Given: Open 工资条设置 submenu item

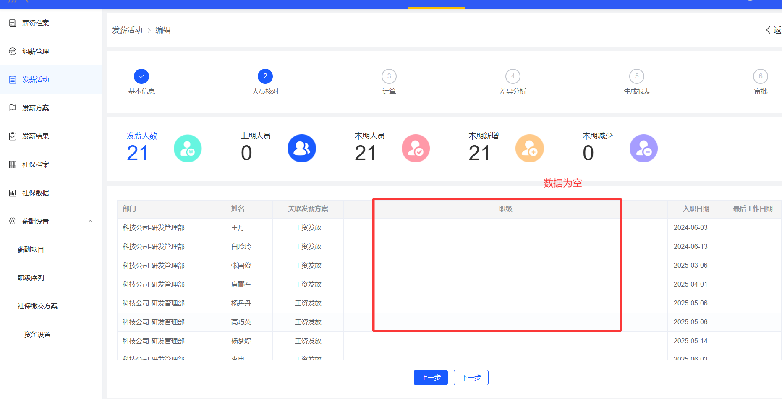Looking at the screenshot, I should pos(34,335).
